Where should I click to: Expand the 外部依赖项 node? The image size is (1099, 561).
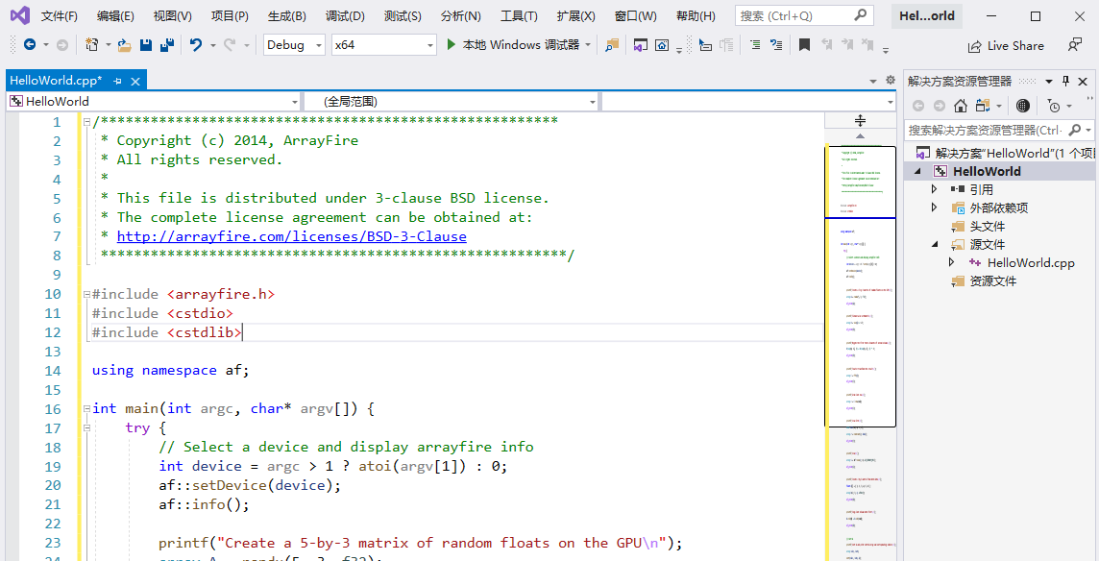pyautogui.click(x=935, y=207)
